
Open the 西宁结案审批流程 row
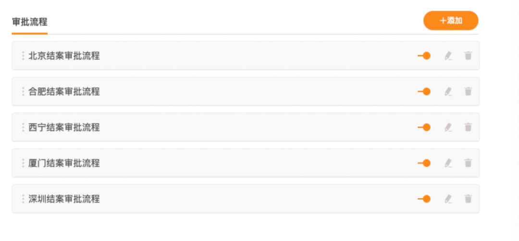coord(246,127)
